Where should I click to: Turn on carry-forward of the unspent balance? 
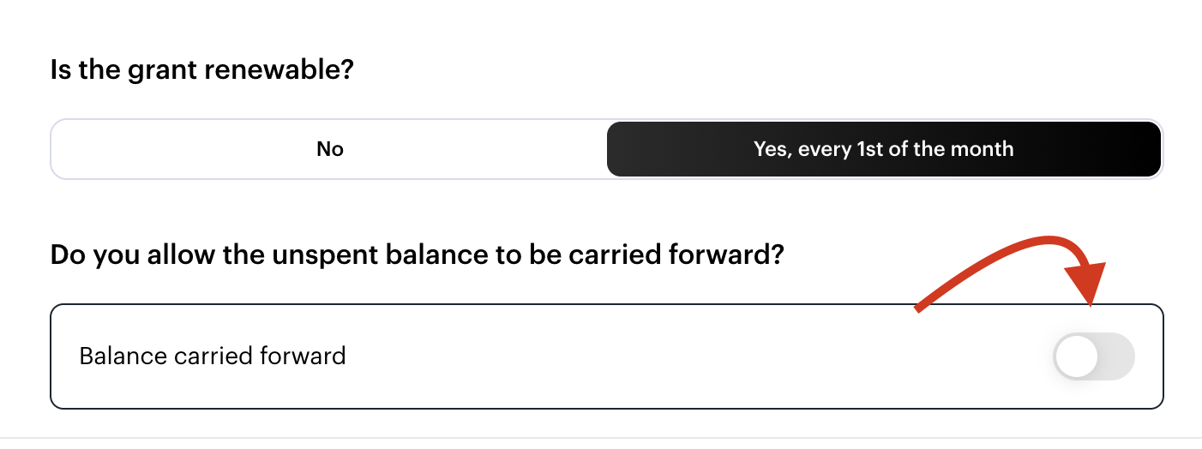pyautogui.click(x=1094, y=356)
